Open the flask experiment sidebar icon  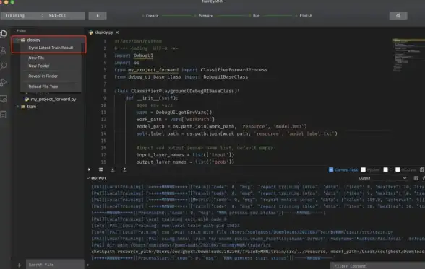coord(3,50)
